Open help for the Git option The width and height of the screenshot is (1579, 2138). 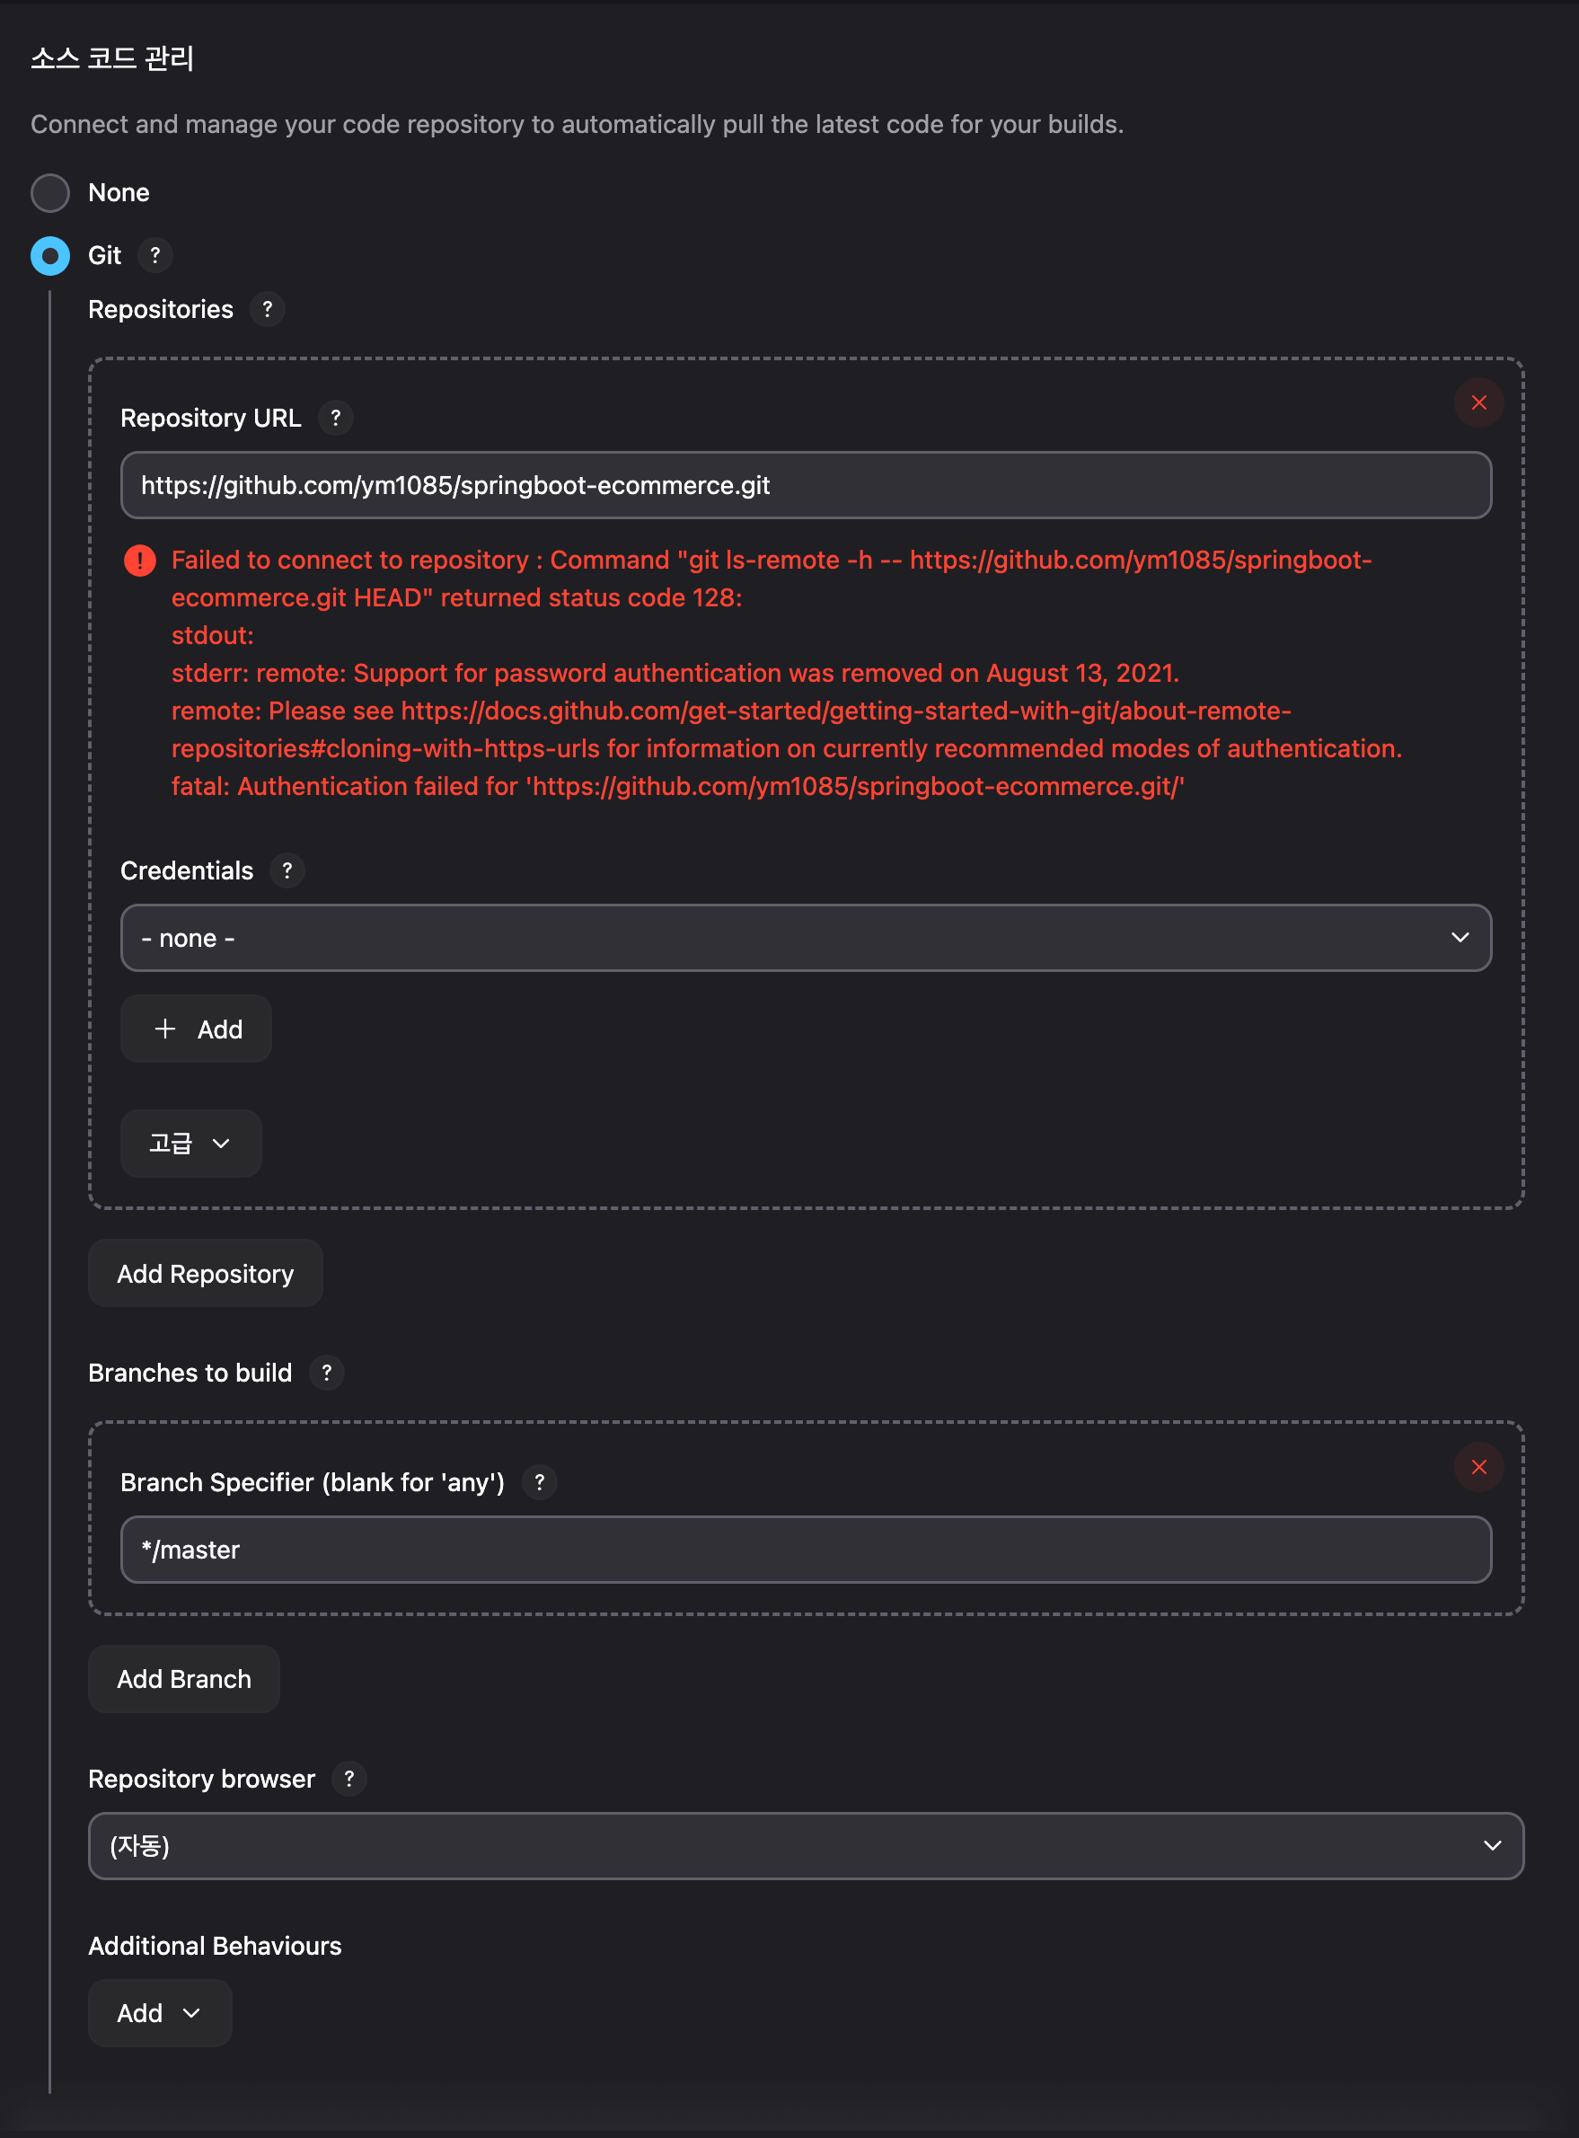[x=154, y=255]
